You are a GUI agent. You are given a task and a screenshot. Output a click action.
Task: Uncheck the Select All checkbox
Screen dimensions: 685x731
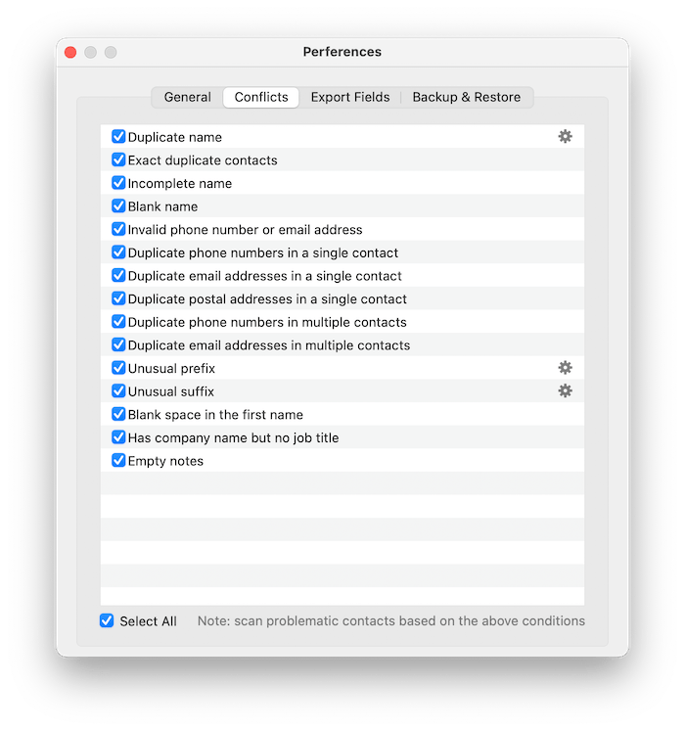pos(107,620)
